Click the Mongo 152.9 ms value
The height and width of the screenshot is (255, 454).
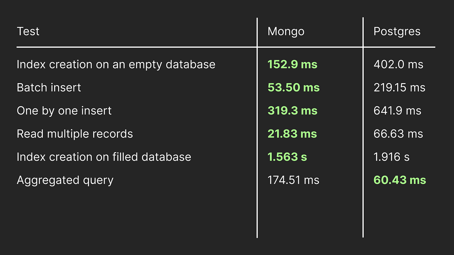[292, 64]
